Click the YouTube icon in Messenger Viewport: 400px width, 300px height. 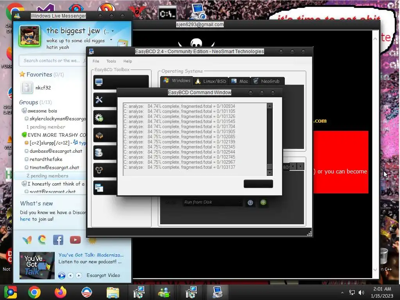pyautogui.click(x=75, y=240)
